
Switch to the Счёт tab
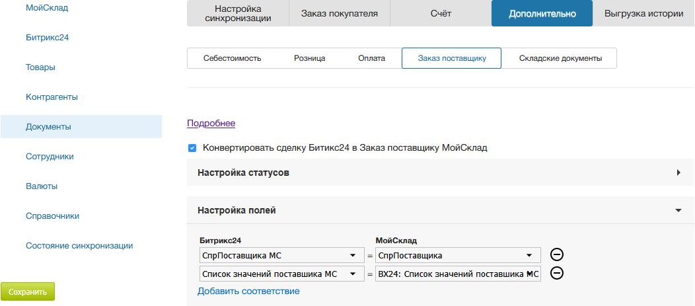pos(441,13)
